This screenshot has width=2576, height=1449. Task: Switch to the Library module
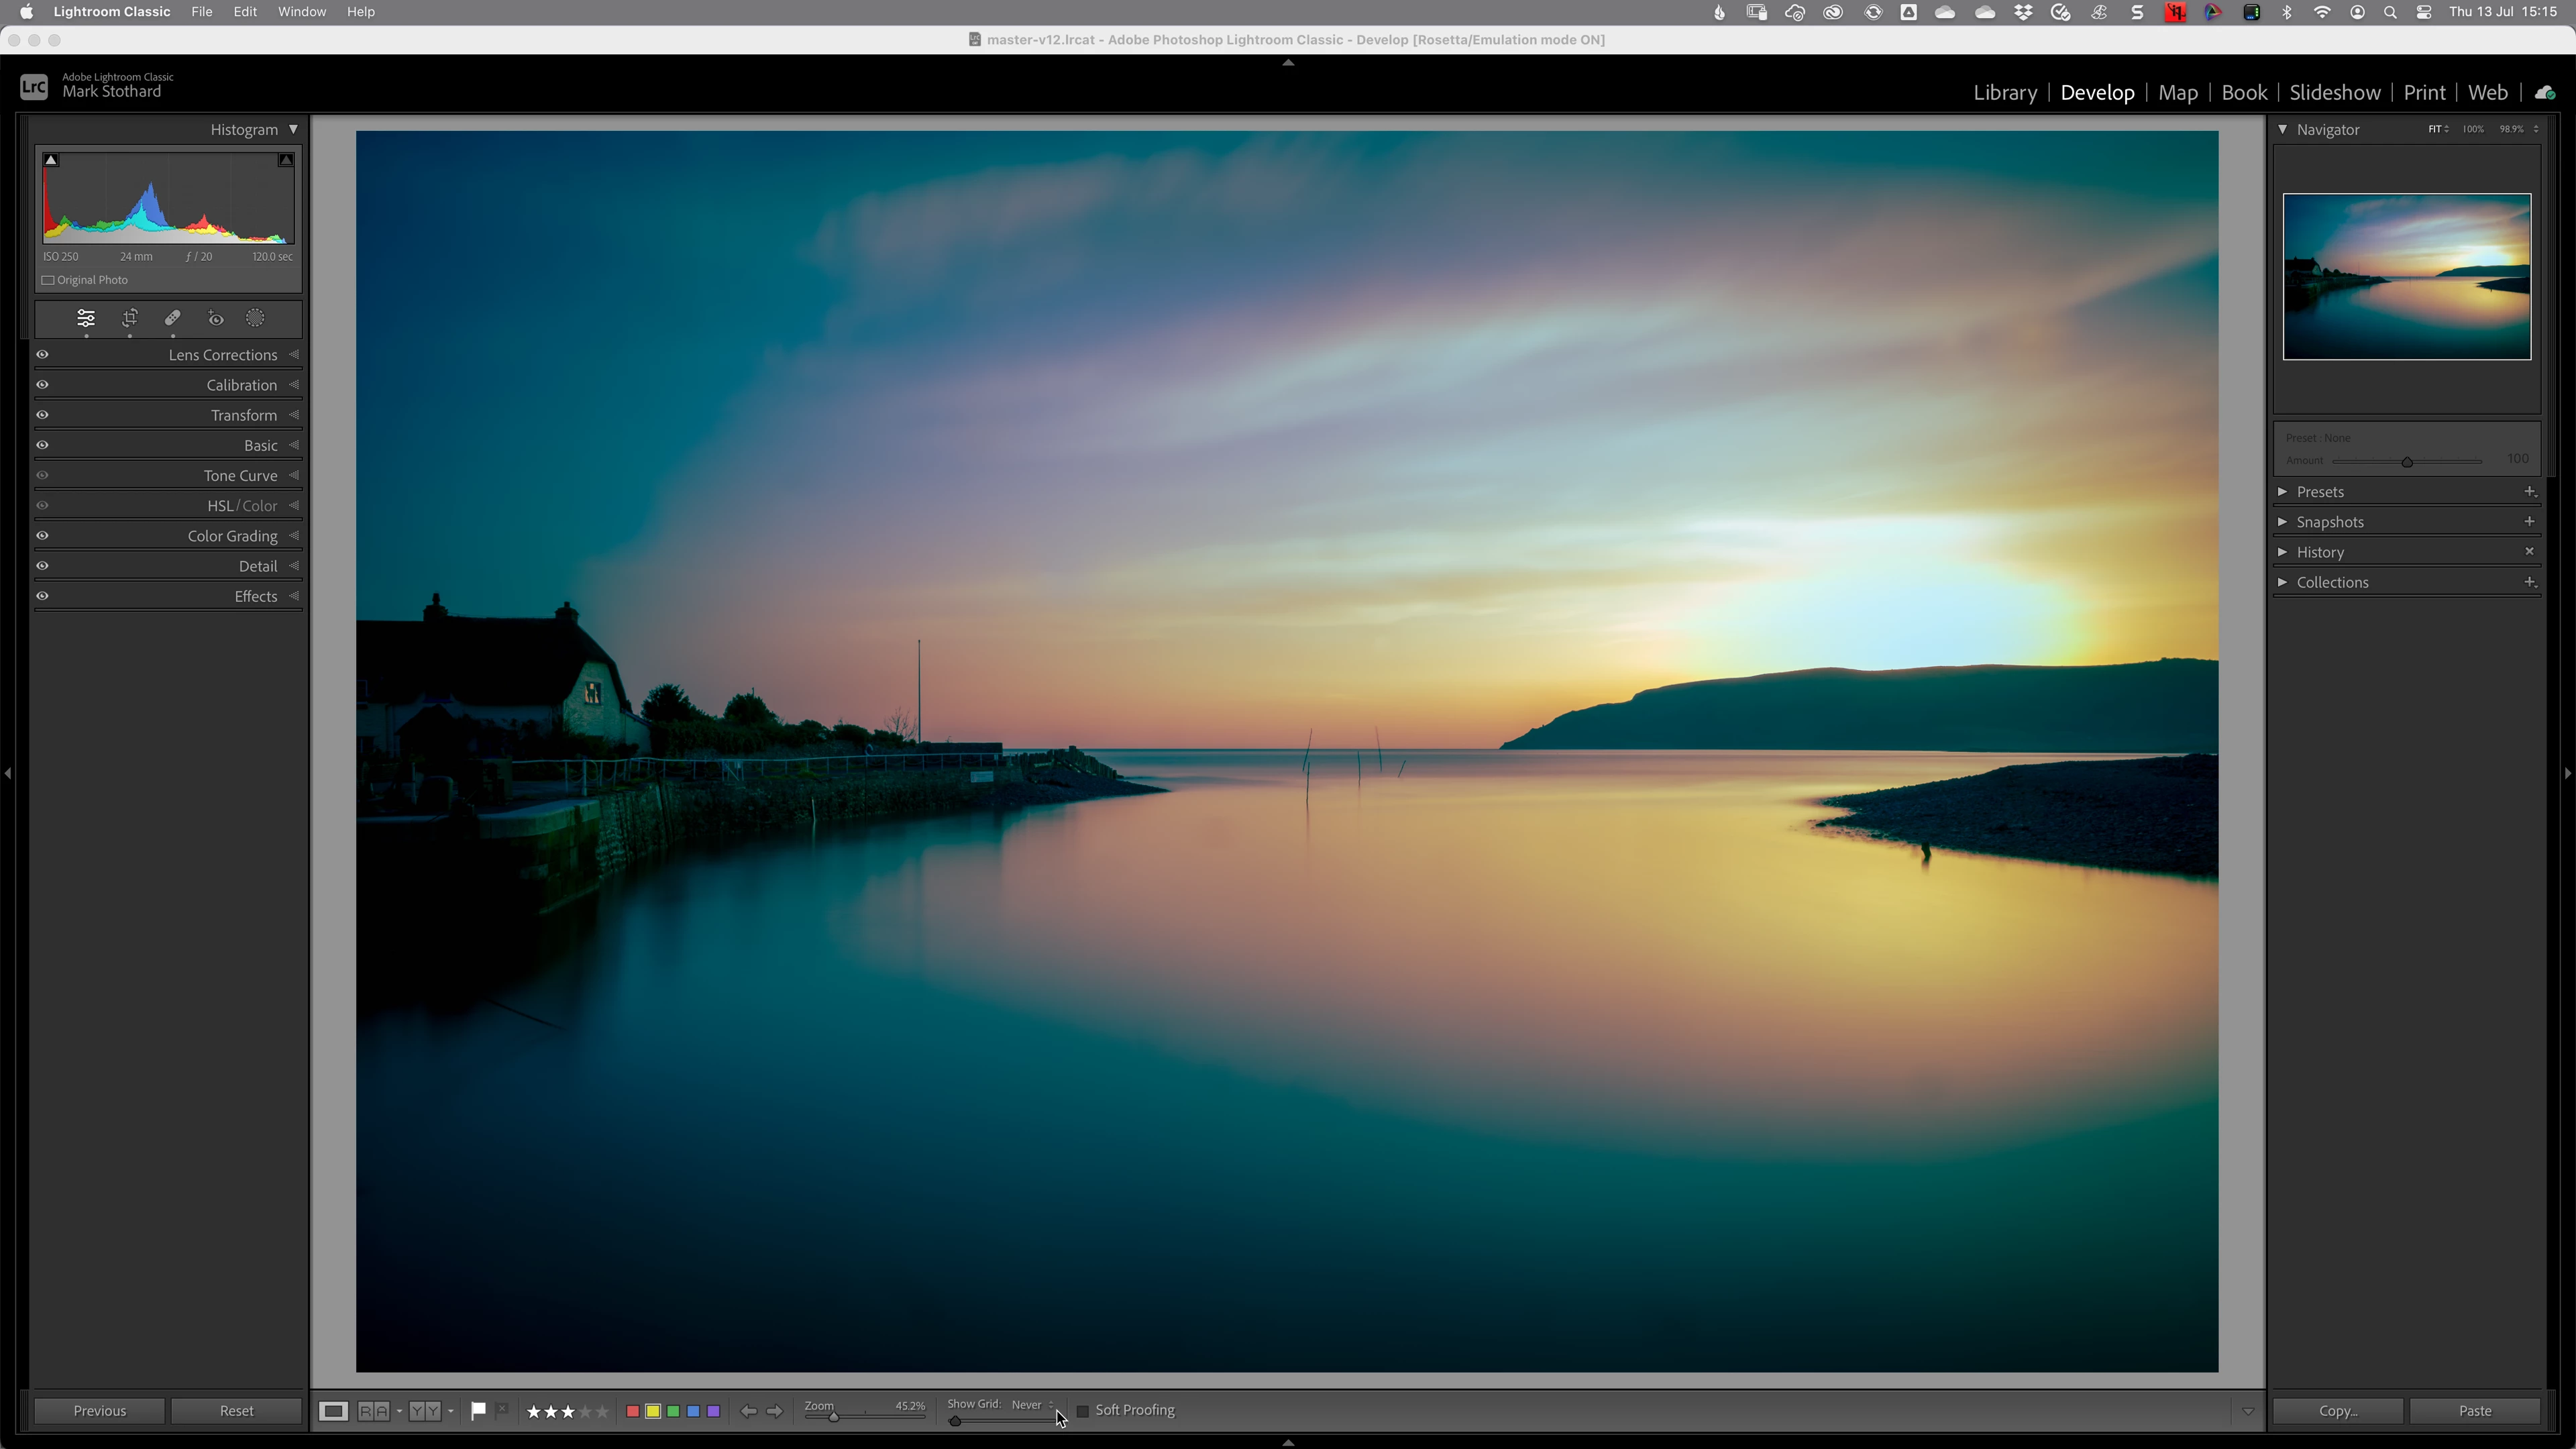(2004, 92)
